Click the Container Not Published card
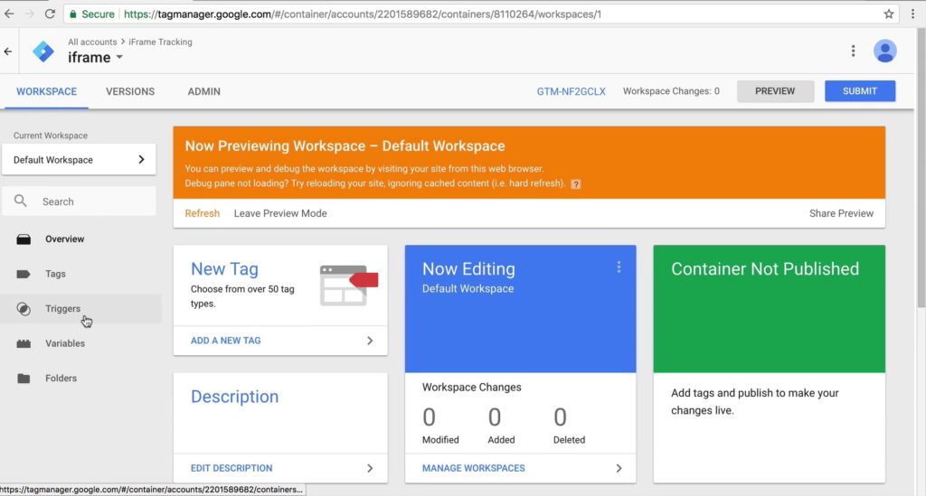926x496 pixels. (769, 363)
